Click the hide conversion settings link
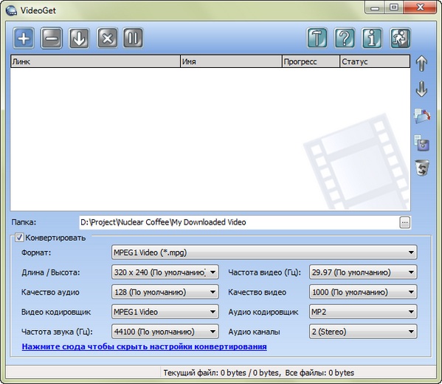The height and width of the screenshot is (384, 442). point(145,346)
